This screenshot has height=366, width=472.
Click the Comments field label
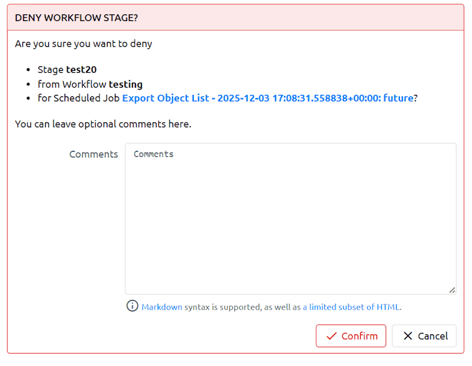(x=93, y=154)
